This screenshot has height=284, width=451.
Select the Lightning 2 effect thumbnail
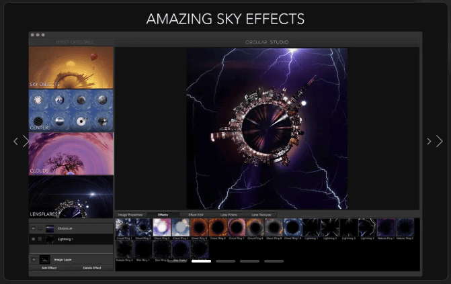click(330, 228)
